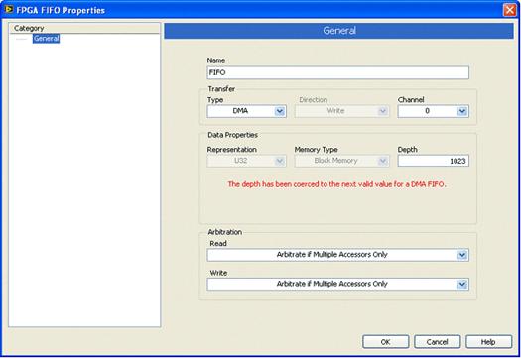Image resolution: width=521 pixels, height=358 pixels.
Task: Click the Type dropdown arrow icon
Action: coord(280,111)
